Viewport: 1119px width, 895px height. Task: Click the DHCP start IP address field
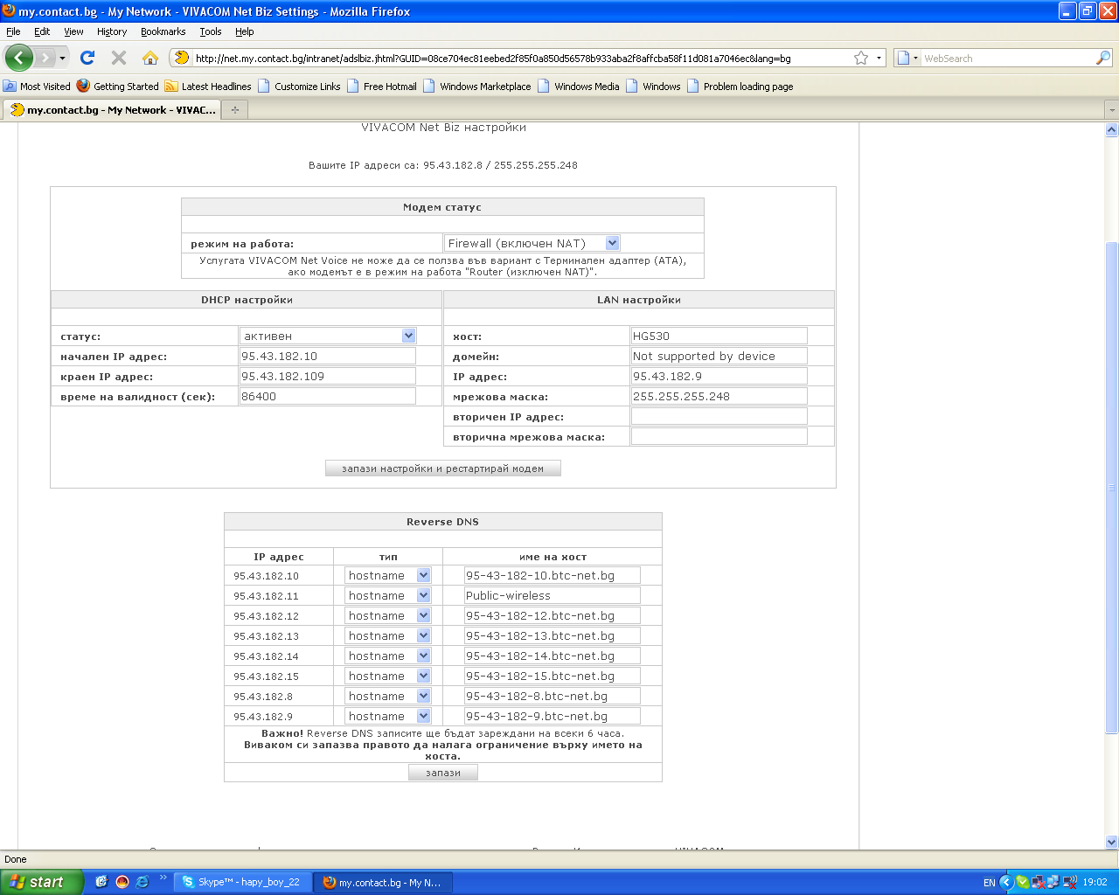point(328,356)
